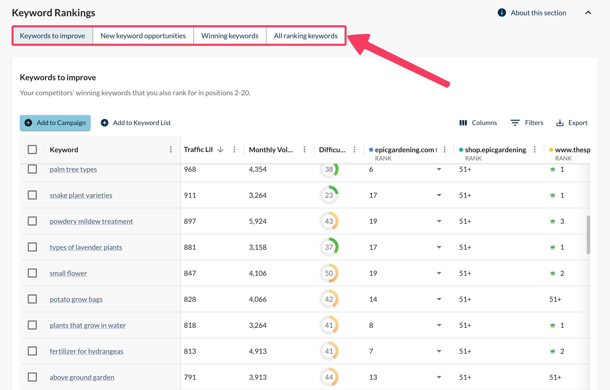Click the Export download icon
The image size is (610, 390).
tap(559, 123)
